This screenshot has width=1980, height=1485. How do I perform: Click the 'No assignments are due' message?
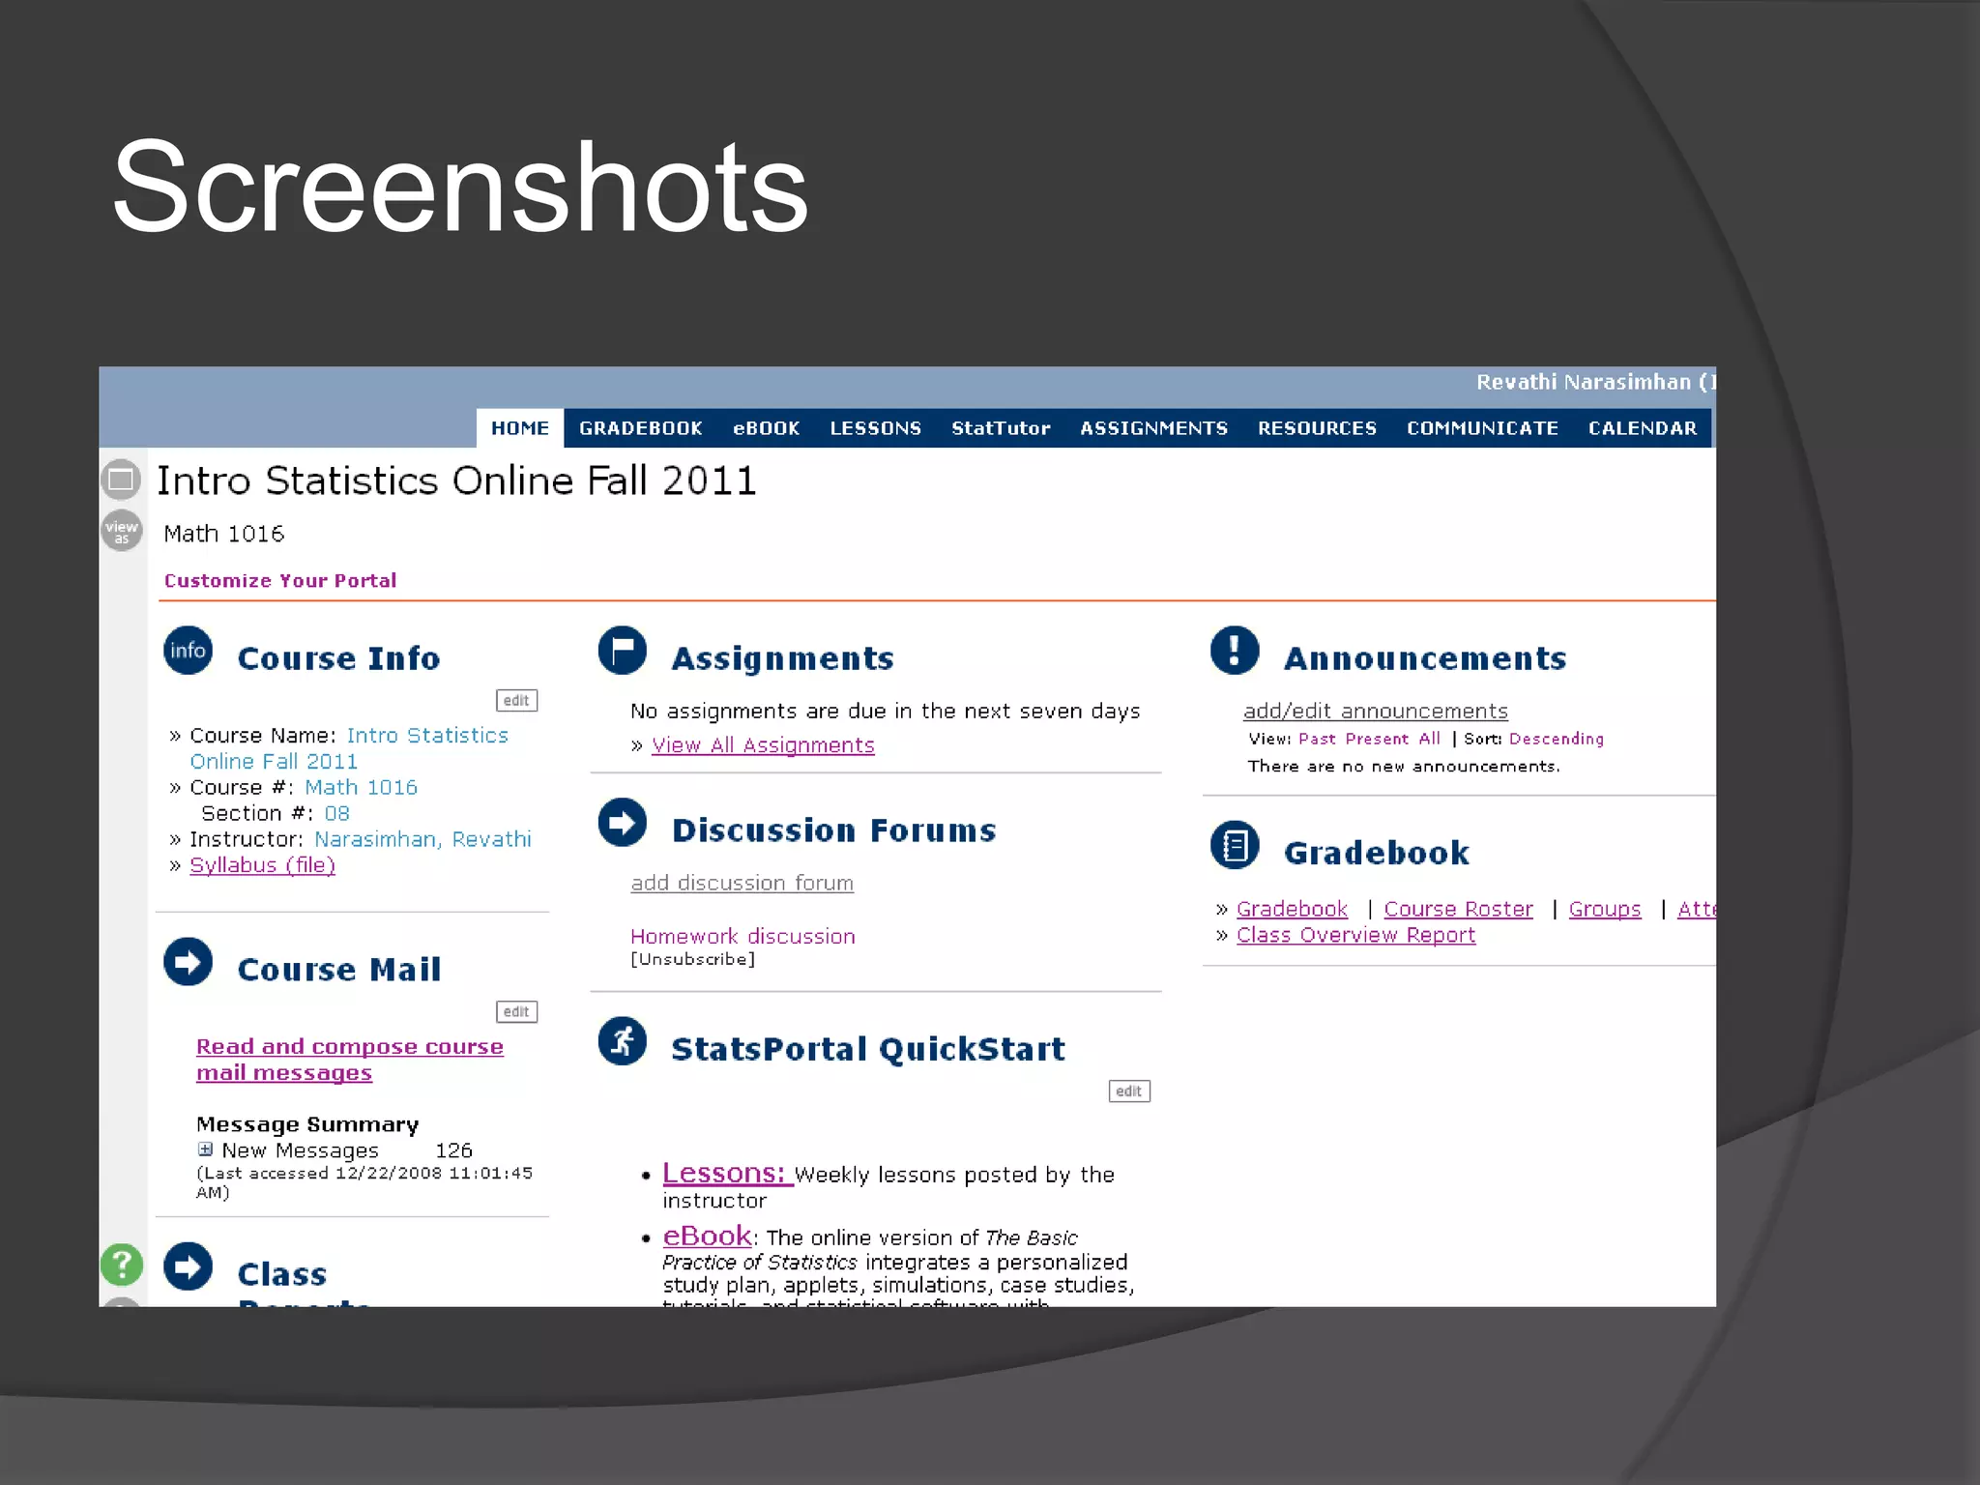tap(885, 712)
